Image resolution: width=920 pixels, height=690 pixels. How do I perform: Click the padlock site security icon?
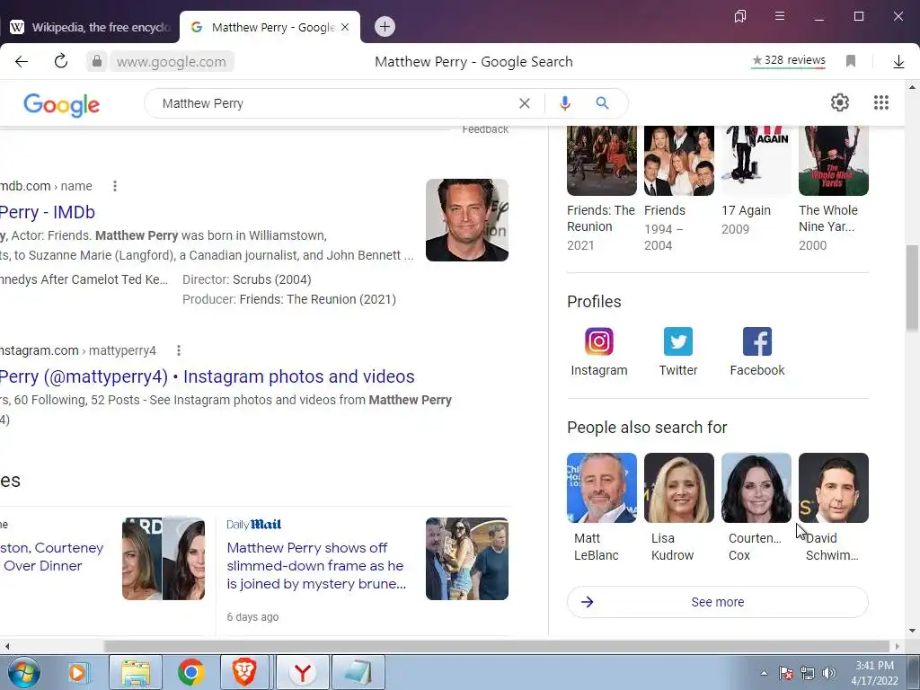pos(97,61)
